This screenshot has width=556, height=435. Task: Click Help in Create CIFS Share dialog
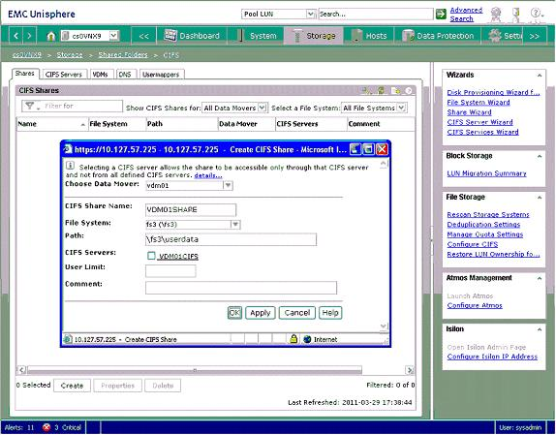(330, 313)
